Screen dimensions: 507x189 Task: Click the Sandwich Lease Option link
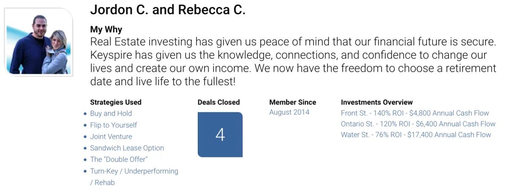point(127,148)
